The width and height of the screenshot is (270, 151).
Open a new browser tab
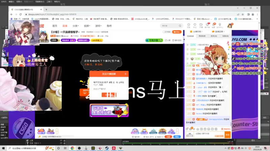46,10
